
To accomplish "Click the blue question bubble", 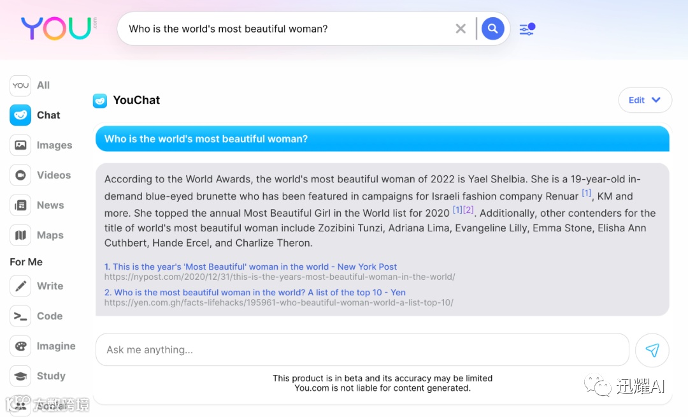I will point(382,139).
